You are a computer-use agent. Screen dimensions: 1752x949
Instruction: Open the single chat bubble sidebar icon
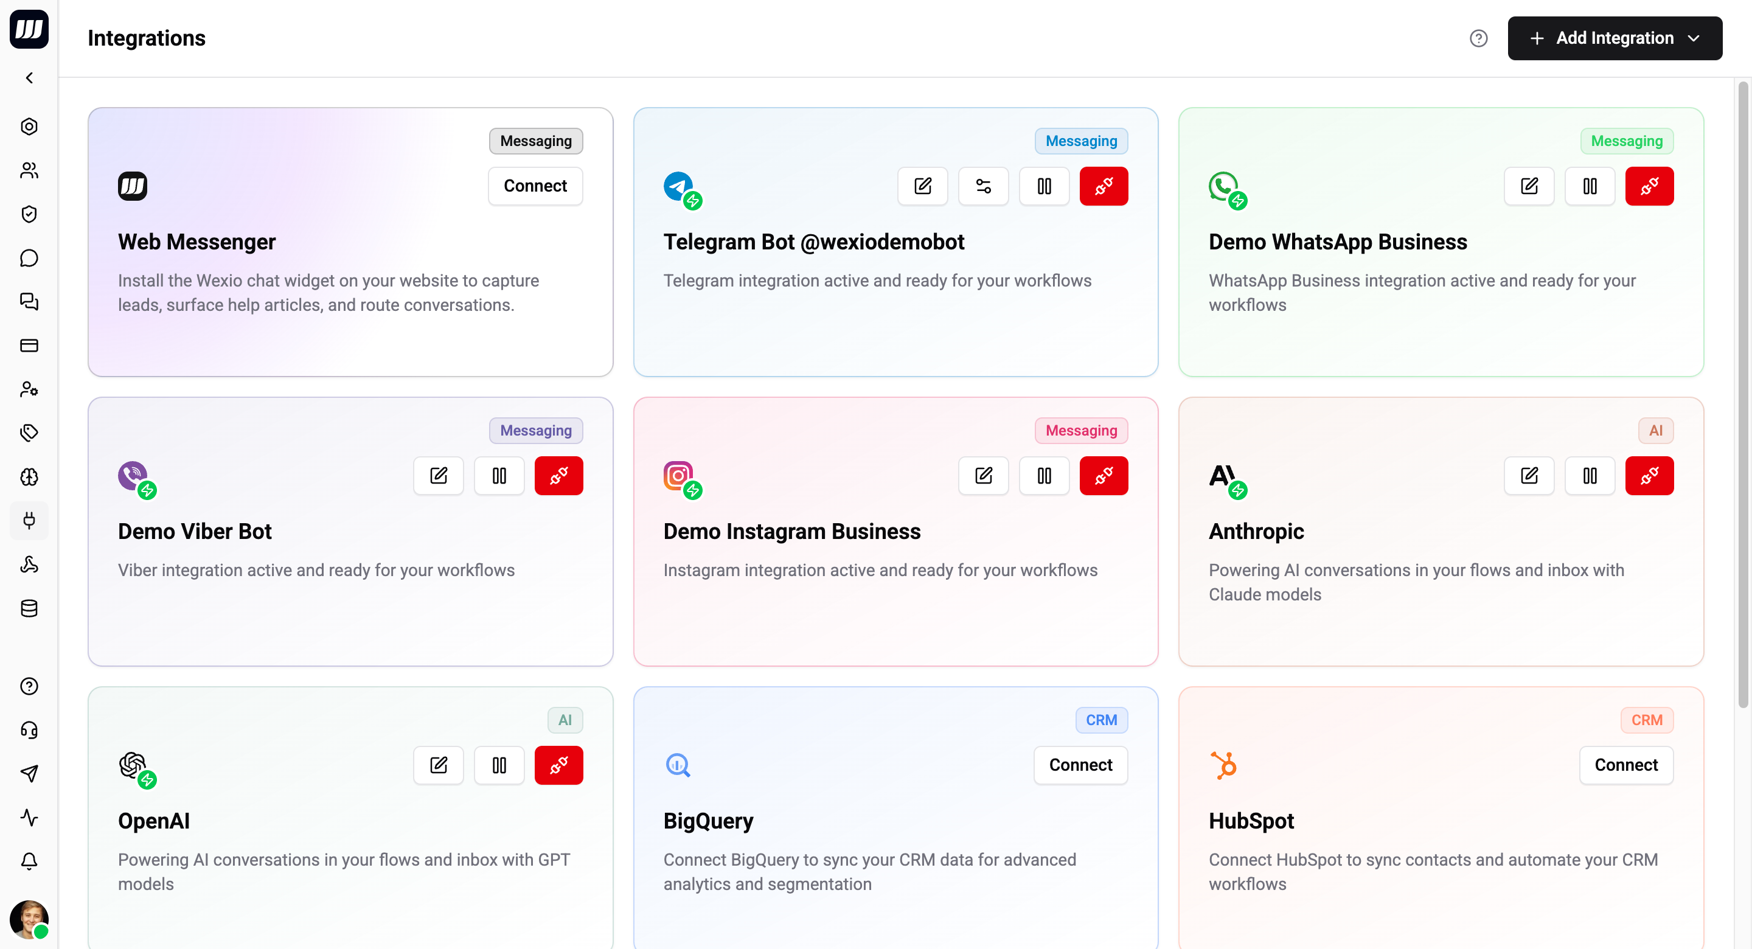(x=29, y=258)
